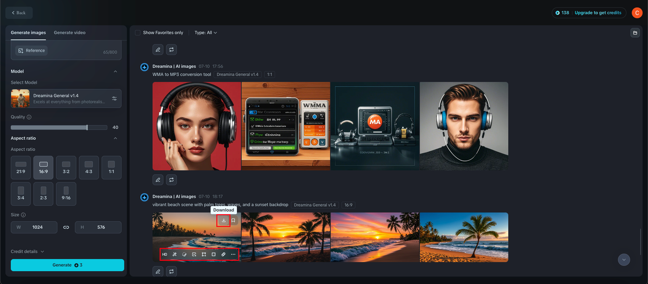Click the page vertical scrollbar thumb
648x284 pixels.
641,242
